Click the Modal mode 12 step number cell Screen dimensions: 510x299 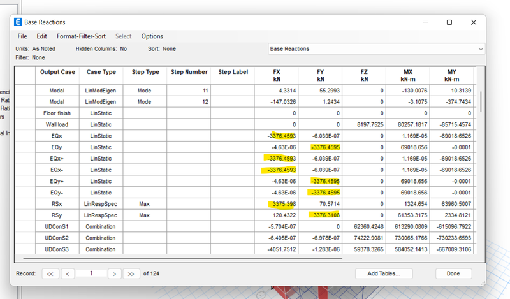point(189,102)
